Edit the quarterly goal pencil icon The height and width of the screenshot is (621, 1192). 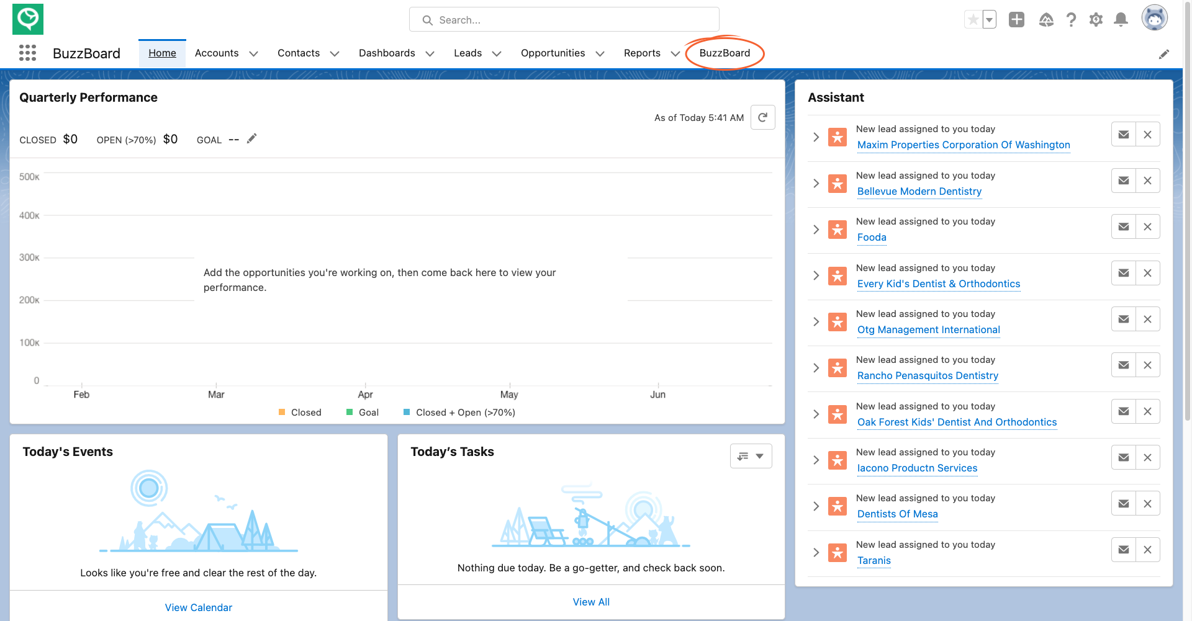point(251,138)
